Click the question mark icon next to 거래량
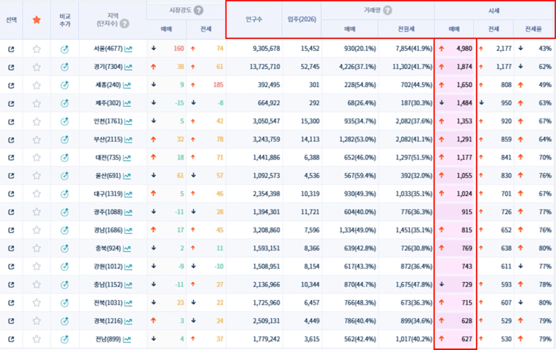The image size is (556, 350). coord(387,10)
